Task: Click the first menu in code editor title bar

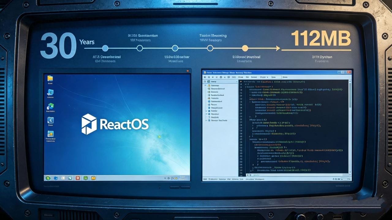Action: click(209, 72)
